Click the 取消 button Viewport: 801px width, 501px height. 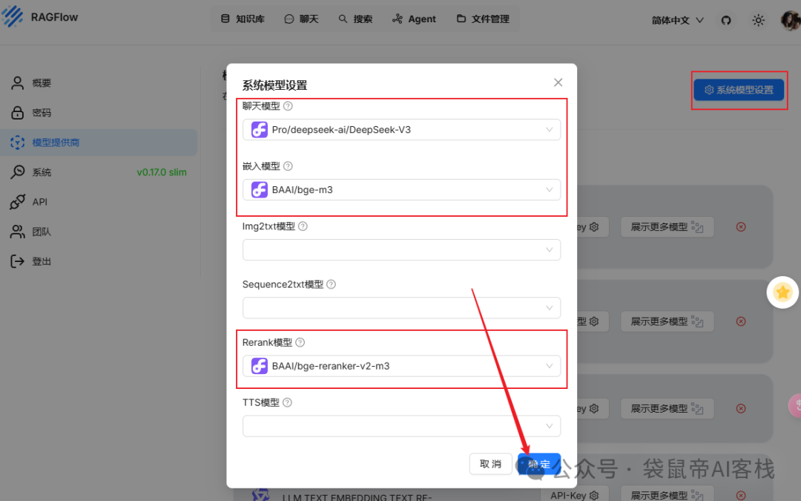pyautogui.click(x=490, y=464)
